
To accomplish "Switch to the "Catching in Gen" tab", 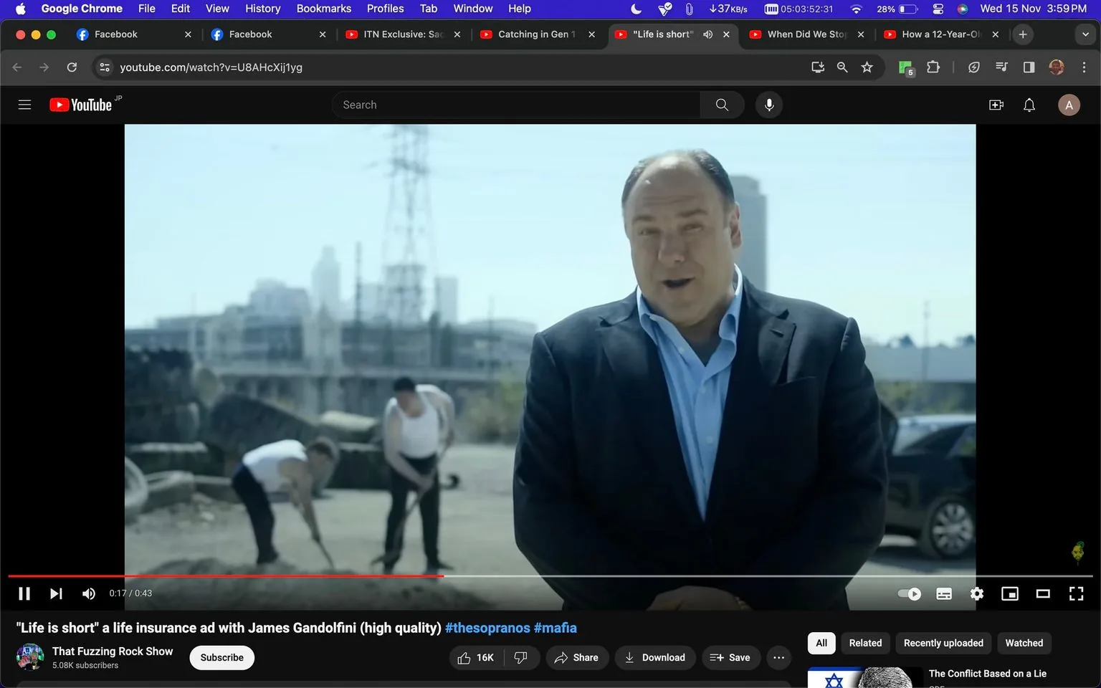I will point(534,34).
